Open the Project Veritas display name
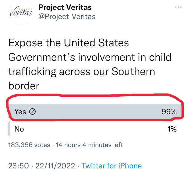 click(x=65, y=7)
